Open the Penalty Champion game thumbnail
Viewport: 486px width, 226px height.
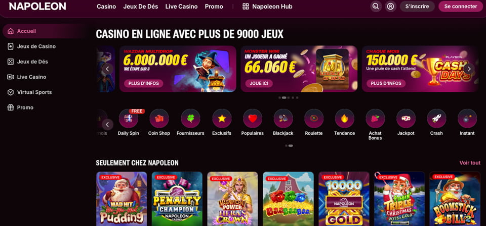[177, 199]
